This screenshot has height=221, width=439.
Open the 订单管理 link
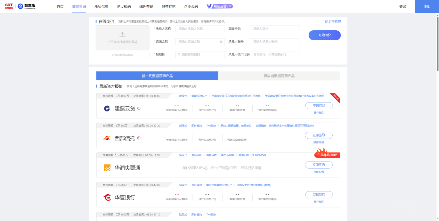coord(333,22)
